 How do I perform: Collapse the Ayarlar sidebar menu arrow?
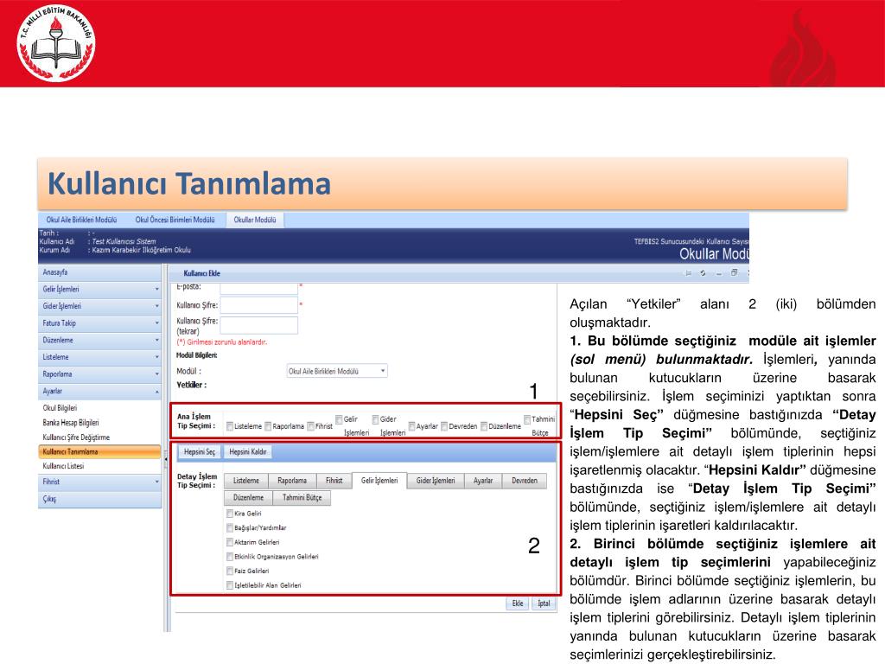[x=157, y=392]
